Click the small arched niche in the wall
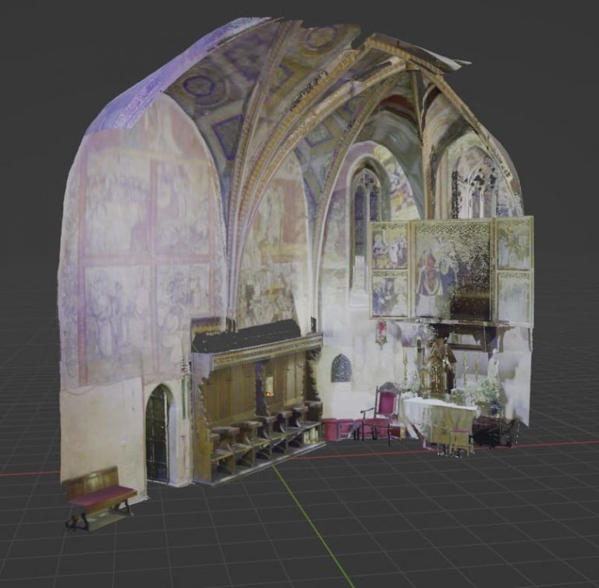 coord(341,369)
